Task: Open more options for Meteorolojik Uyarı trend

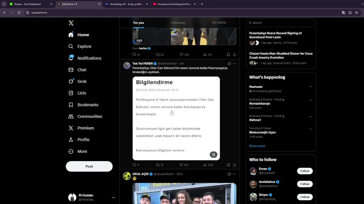Action: point(311,129)
